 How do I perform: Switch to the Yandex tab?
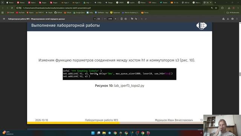[164, 3]
